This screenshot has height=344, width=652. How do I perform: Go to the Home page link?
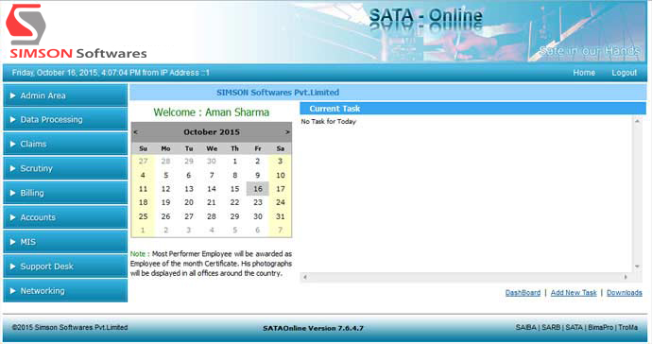pyautogui.click(x=584, y=73)
